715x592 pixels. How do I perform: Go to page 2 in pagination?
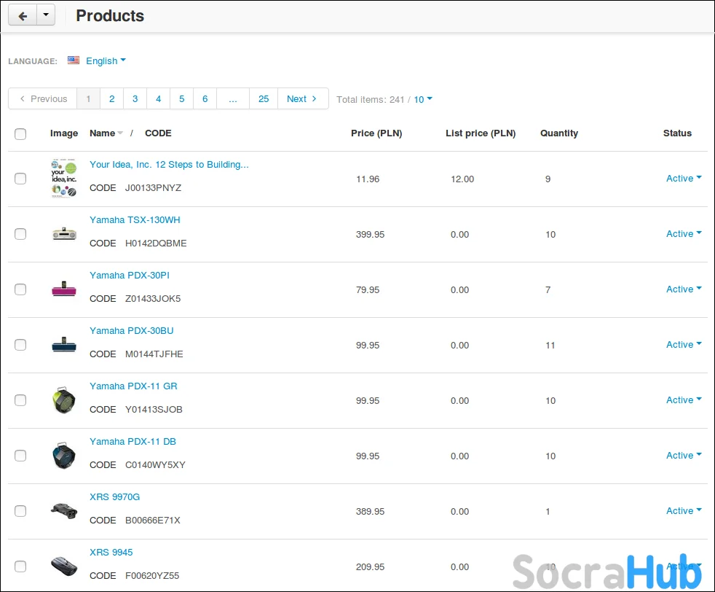pos(111,99)
